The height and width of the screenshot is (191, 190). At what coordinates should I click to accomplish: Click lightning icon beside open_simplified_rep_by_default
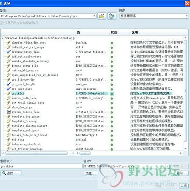(x=9, y=75)
